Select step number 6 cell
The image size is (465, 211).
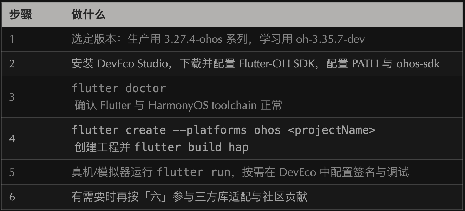pos(12,197)
